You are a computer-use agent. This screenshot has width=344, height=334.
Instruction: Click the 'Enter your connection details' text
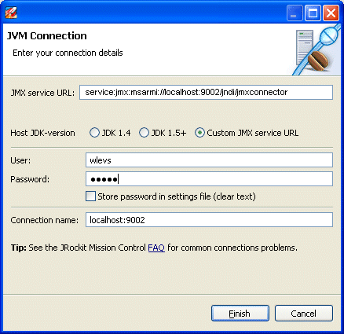click(x=68, y=53)
